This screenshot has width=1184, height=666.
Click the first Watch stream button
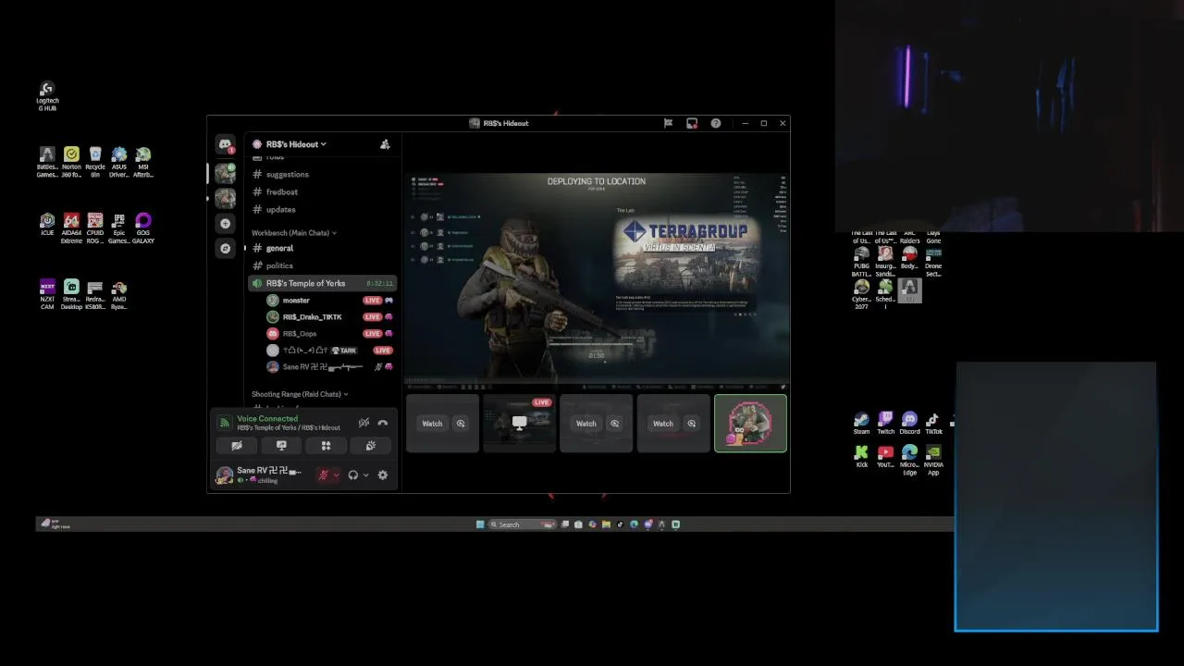click(x=432, y=424)
